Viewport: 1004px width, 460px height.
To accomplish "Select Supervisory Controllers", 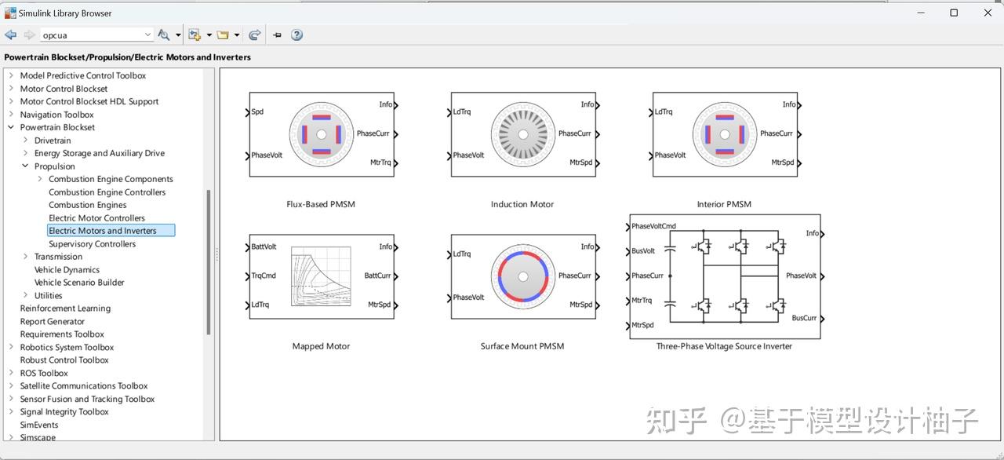I will tap(92, 244).
